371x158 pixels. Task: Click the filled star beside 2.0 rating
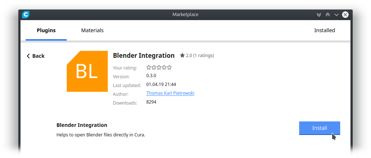click(x=182, y=56)
